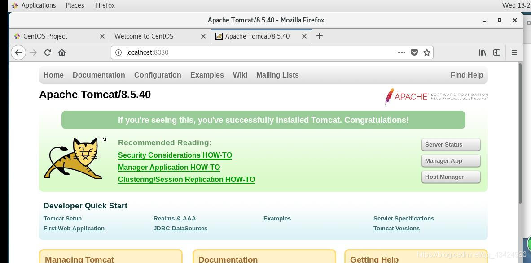Open Configuration in navigation bar
The image size is (531, 263).
(x=158, y=75)
